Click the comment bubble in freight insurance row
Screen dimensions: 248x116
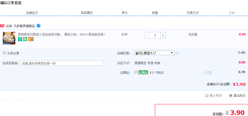(x=206, y=73)
